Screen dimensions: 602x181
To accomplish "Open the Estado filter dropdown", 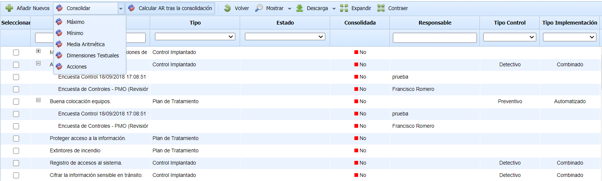I will click(x=285, y=36).
